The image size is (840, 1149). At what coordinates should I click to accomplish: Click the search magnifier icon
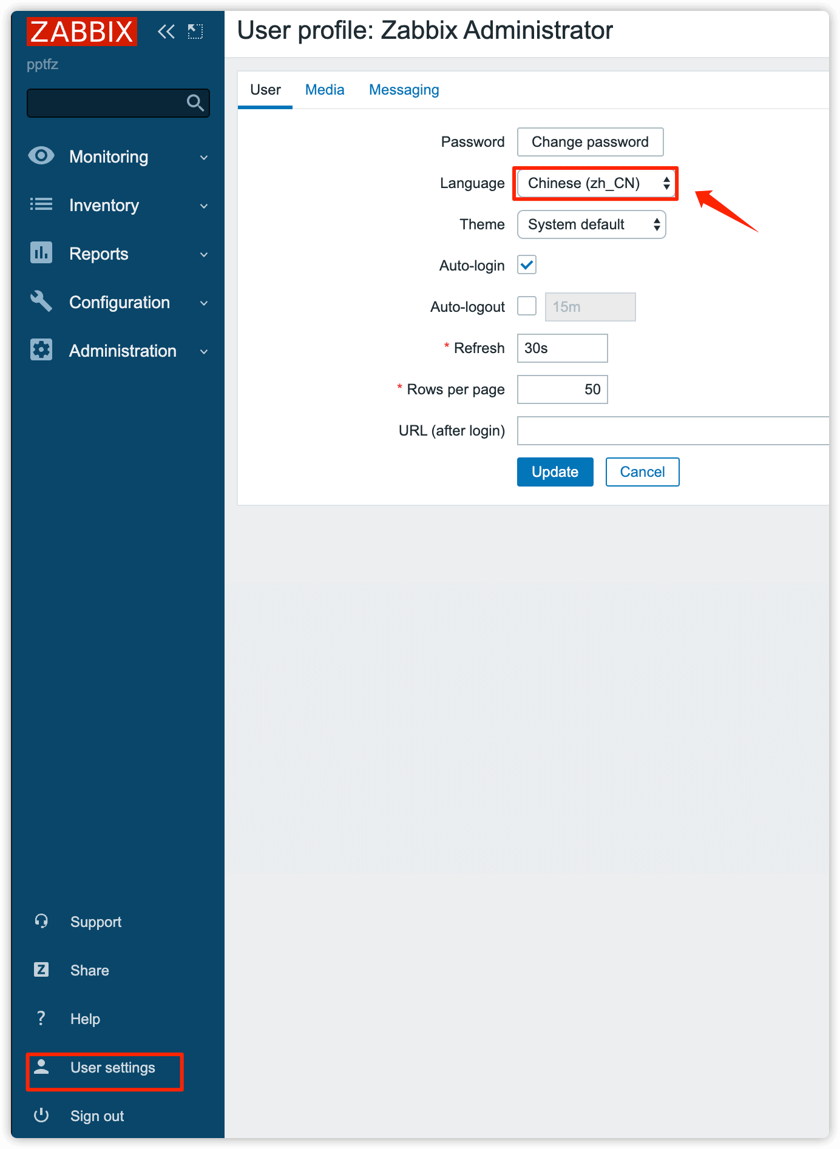195,103
